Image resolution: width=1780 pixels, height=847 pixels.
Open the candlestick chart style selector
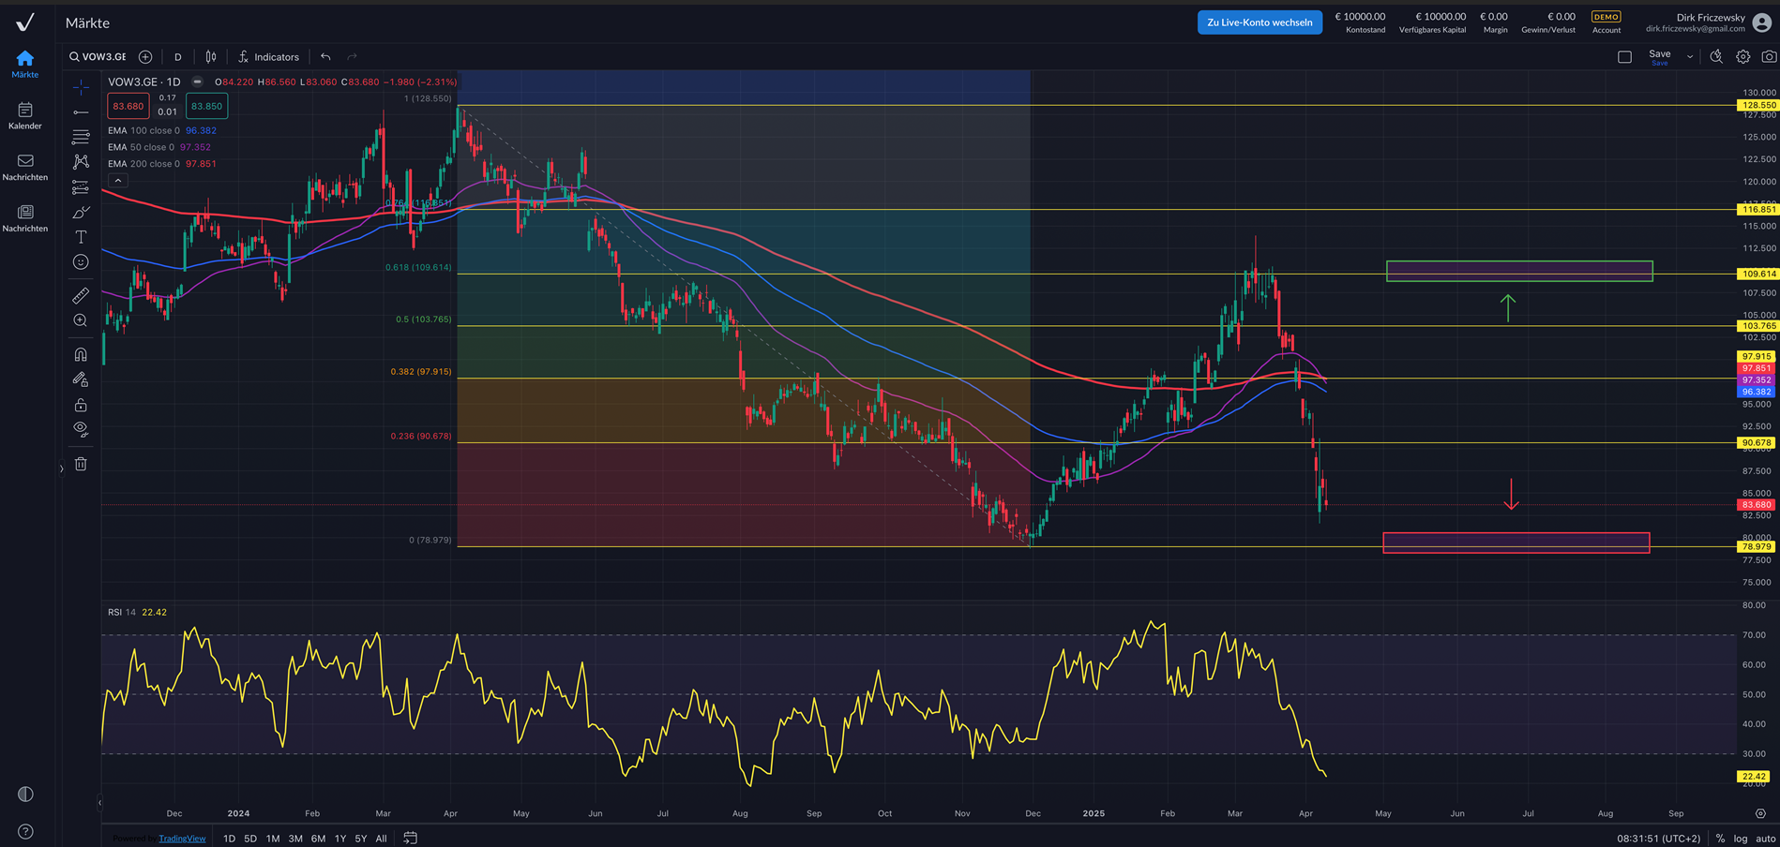pos(211,57)
